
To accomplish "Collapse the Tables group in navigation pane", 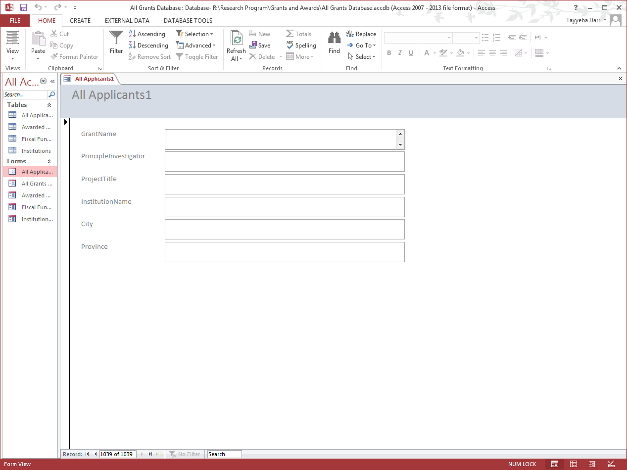I will point(49,105).
